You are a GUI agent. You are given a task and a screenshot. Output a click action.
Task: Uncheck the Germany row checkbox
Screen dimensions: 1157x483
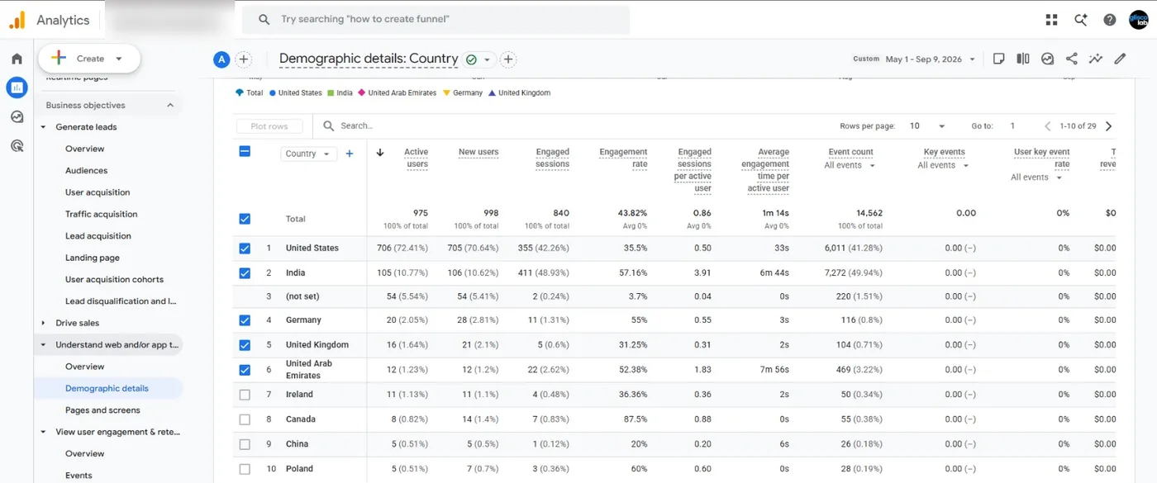point(245,320)
